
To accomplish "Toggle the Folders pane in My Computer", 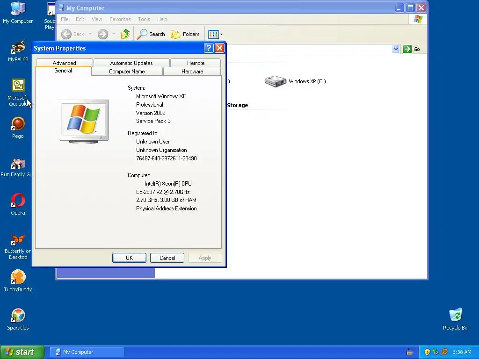I will pos(185,34).
